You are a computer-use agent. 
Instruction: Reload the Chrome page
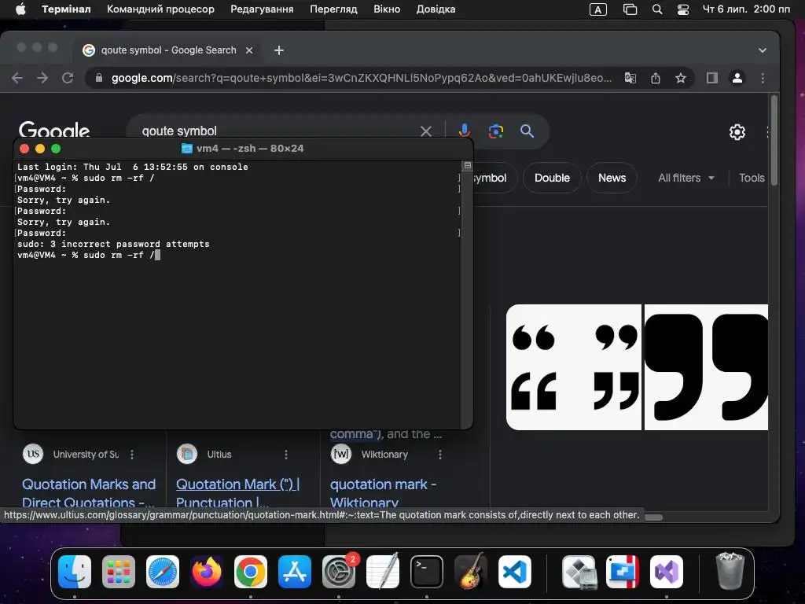pyautogui.click(x=68, y=78)
